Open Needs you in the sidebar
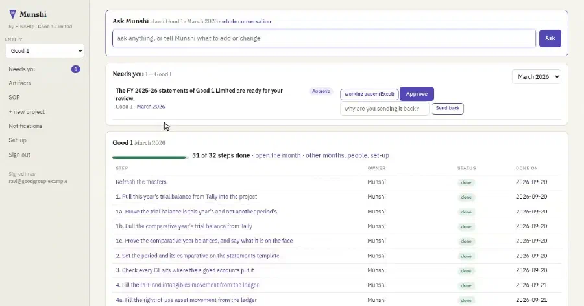 click(x=23, y=69)
